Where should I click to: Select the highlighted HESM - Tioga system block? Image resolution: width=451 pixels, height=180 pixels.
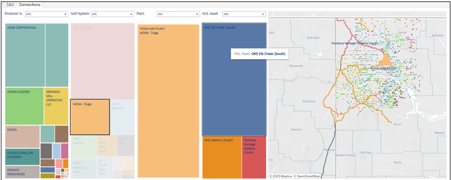(90, 117)
